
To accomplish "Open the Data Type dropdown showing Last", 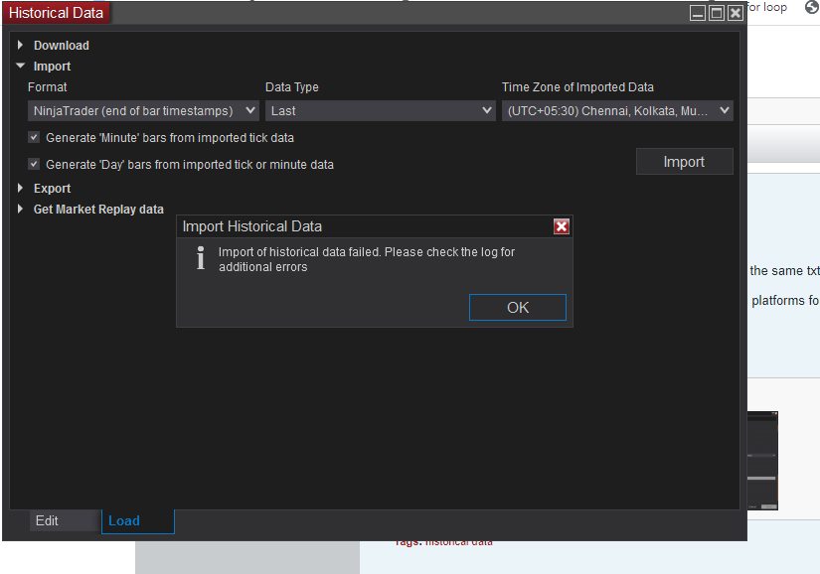I will pos(381,110).
